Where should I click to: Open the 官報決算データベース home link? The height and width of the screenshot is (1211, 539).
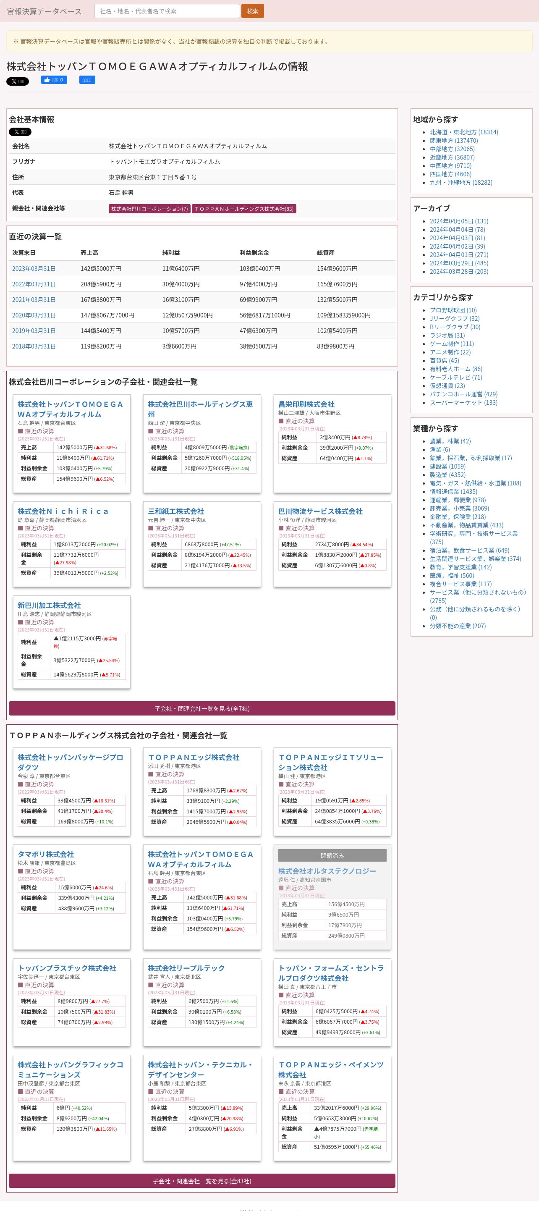[44, 11]
